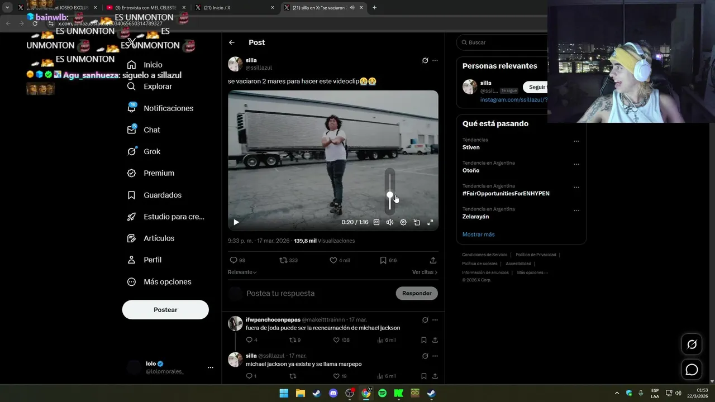Image resolution: width=715 pixels, height=402 pixels.
Task: Go back with the Post arrow
Action: 232,42
